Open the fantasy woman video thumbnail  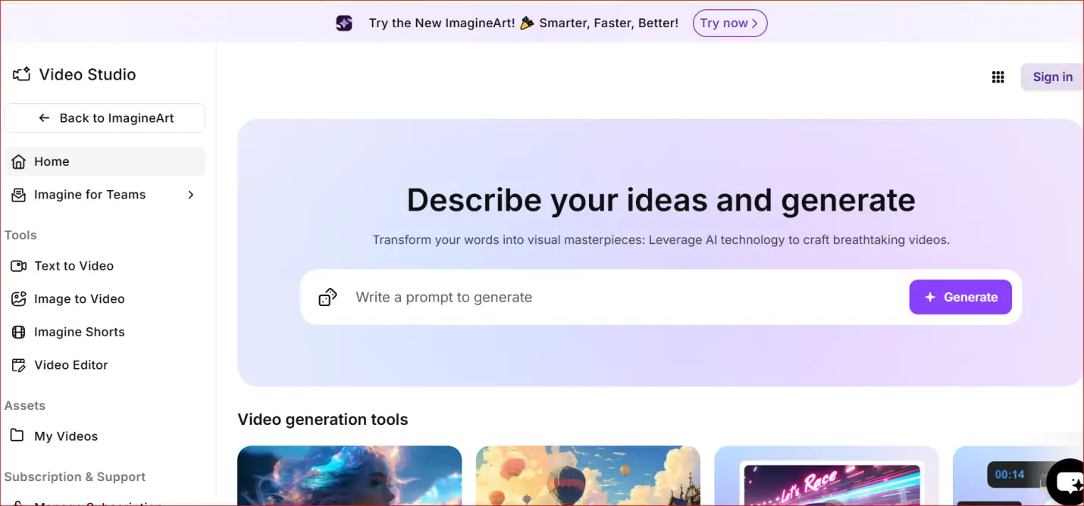(349, 476)
